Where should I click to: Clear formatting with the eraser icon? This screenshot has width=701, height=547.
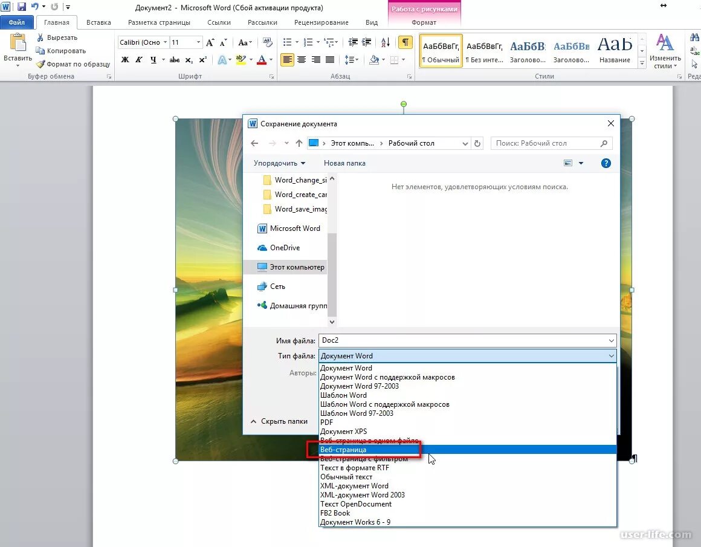point(267,42)
